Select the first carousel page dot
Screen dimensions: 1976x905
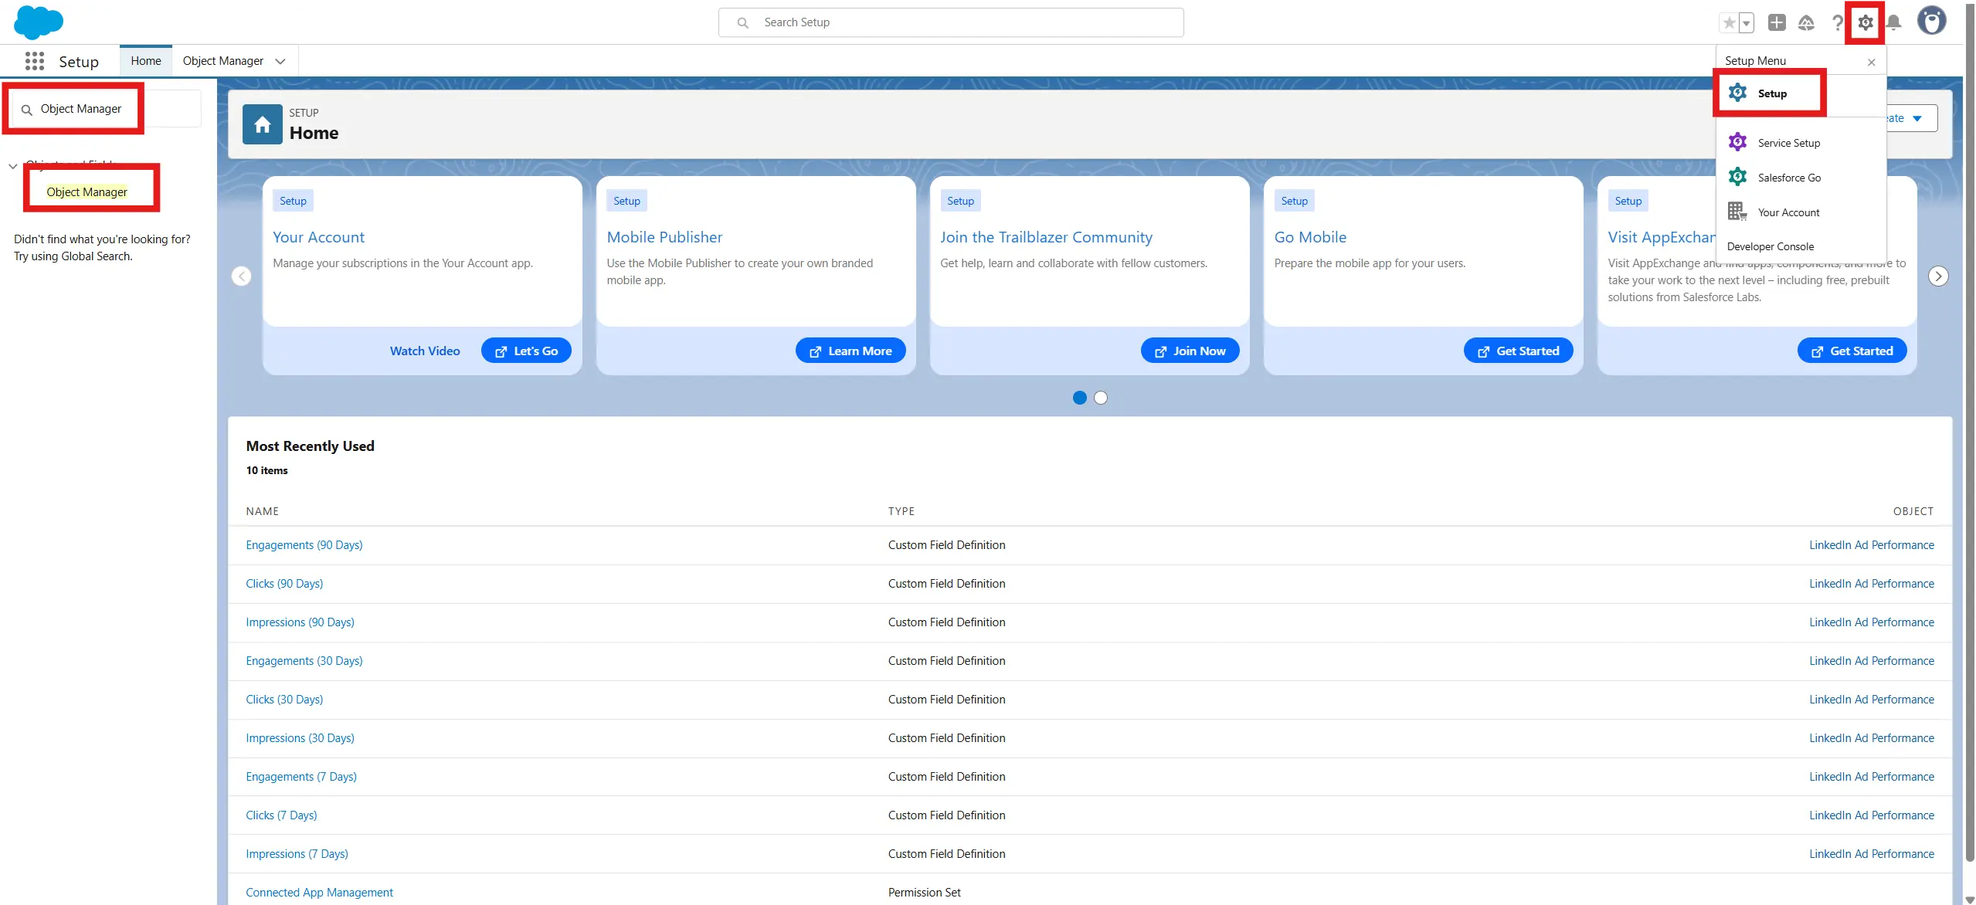pos(1079,398)
